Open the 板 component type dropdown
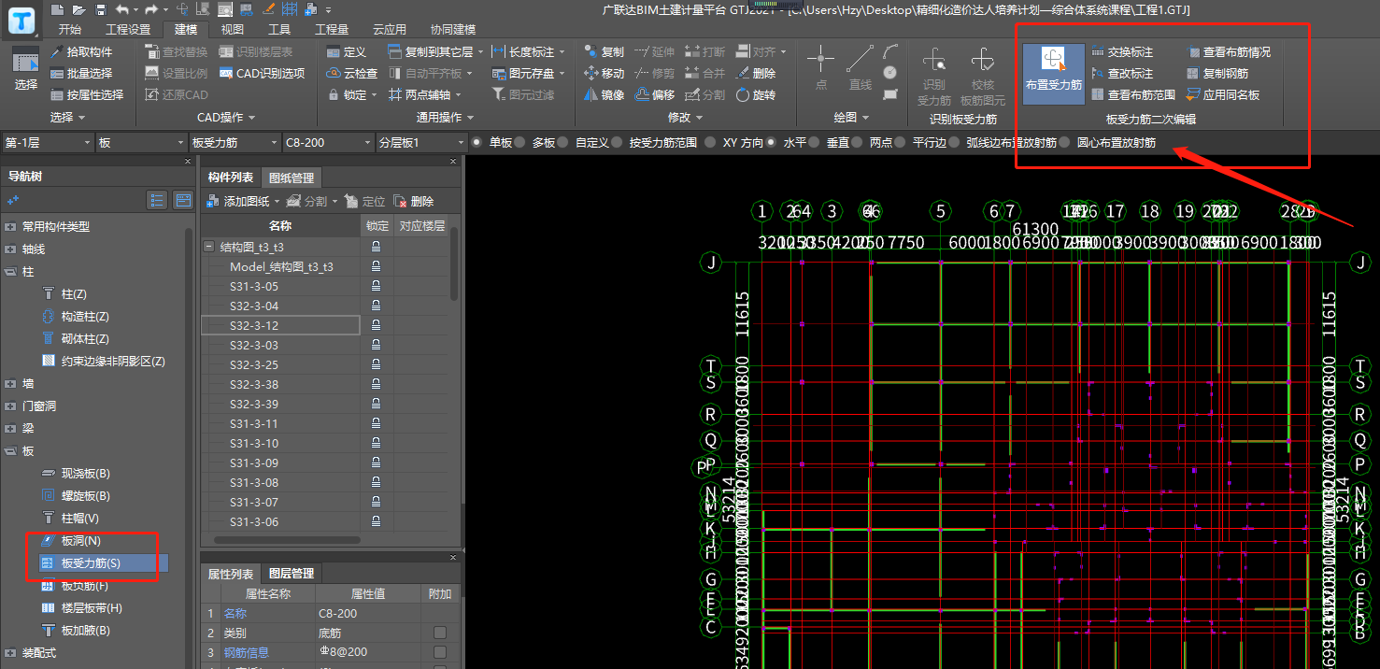Image resolution: width=1380 pixels, height=669 pixels. pos(140,143)
